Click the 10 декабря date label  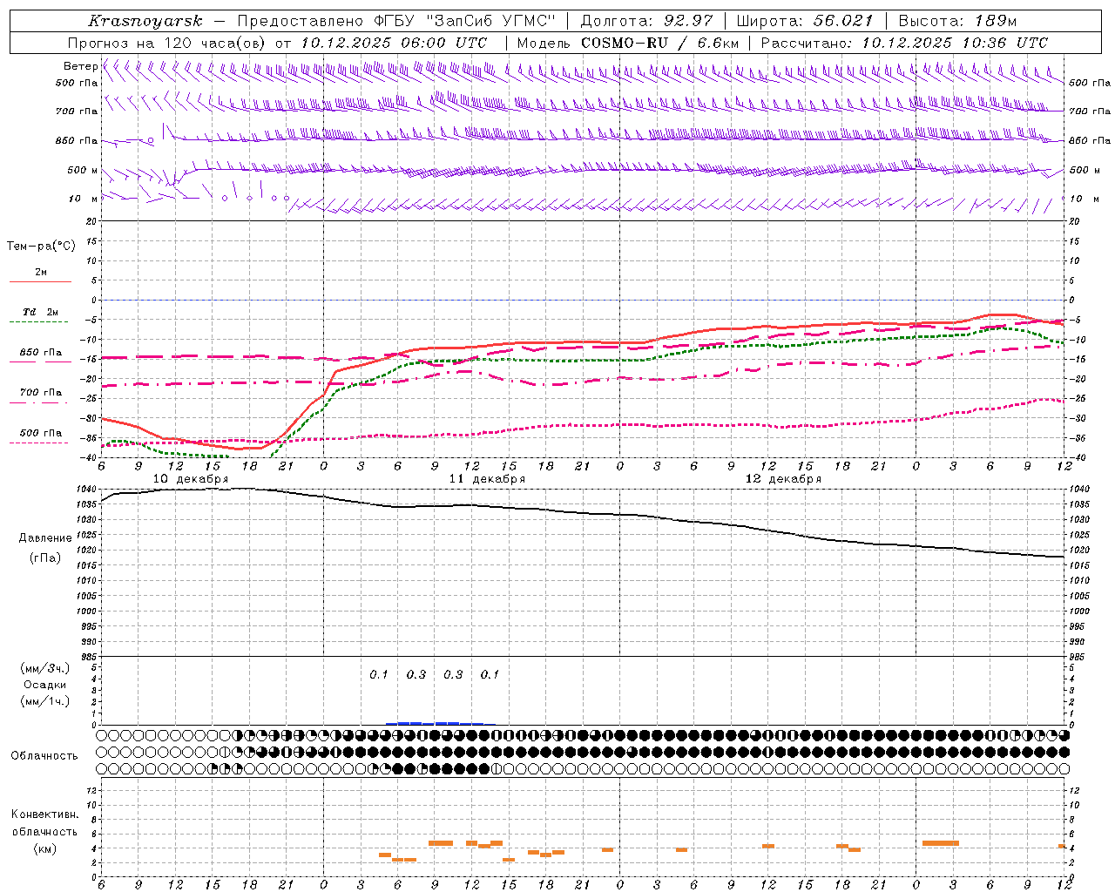191,479
